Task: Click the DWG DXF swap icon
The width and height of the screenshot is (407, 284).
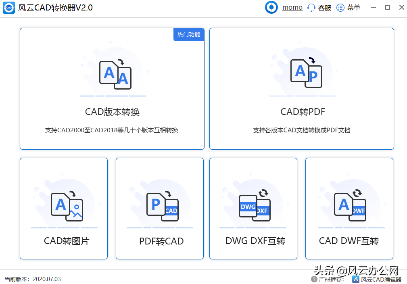Action: (x=255, y=206)
